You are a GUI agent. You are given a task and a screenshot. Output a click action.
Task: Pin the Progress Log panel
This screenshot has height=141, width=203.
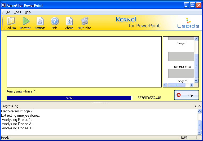point(195,106)
